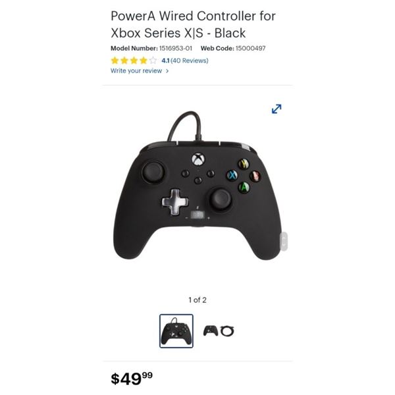The height and width of the screenshot is (395, 395).
Task: Expand product image to fullscreen
Action: point(276,109)
